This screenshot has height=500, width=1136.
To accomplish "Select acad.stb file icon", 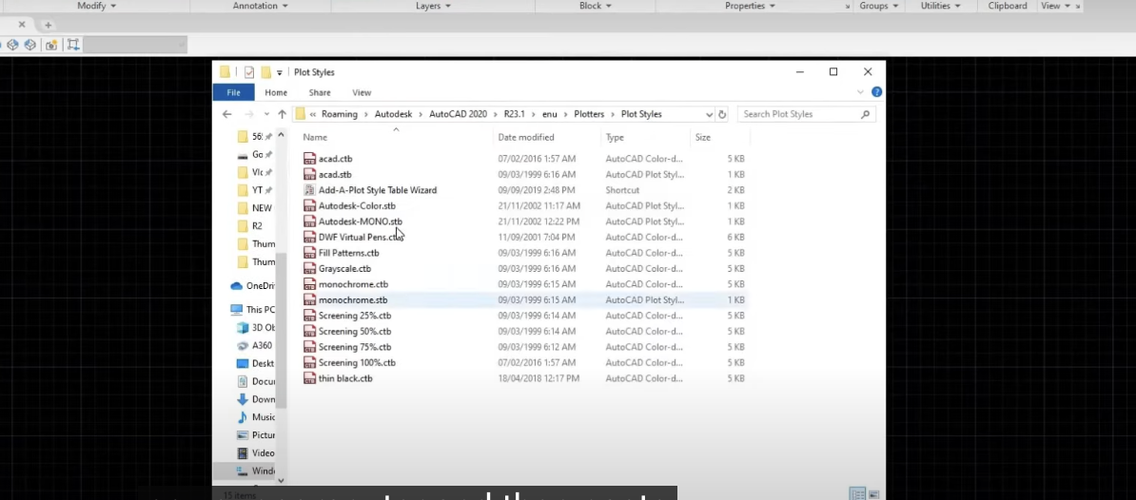I will coord(309,174).
